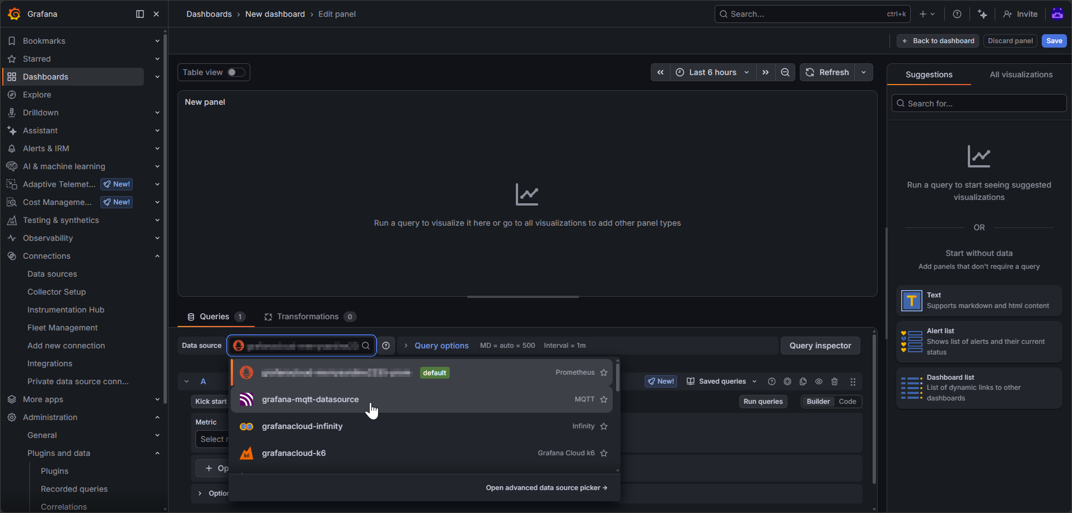Open the Query inspector

pyautogui.click(x=820, y=346)
